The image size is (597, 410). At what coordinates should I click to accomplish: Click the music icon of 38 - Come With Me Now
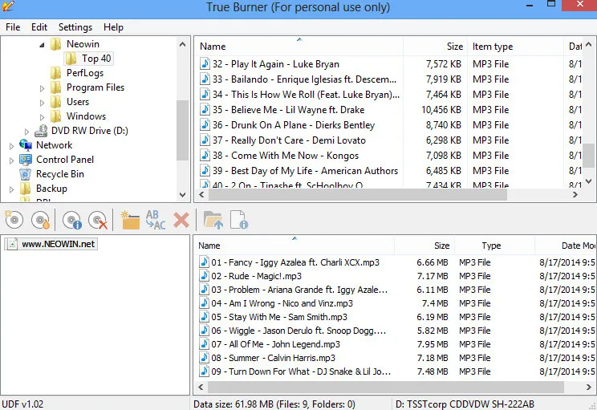click(x=205, y=156)
